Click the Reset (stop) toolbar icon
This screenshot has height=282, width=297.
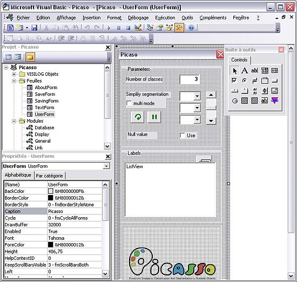[x=128, y=28]
